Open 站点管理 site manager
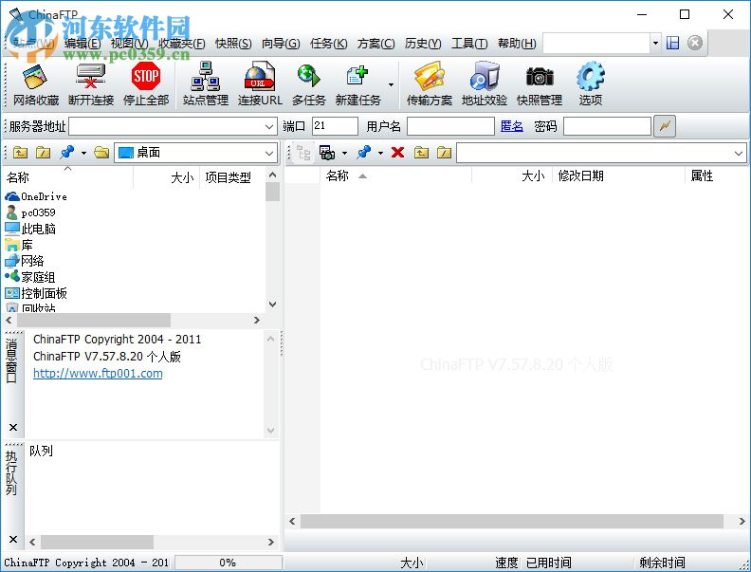Screen dimensions: 751x572 [x=206, y=84]
